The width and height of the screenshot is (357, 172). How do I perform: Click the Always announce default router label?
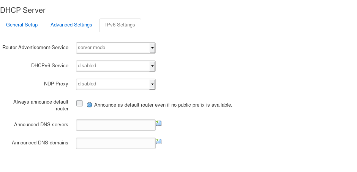tap(41, 105)
